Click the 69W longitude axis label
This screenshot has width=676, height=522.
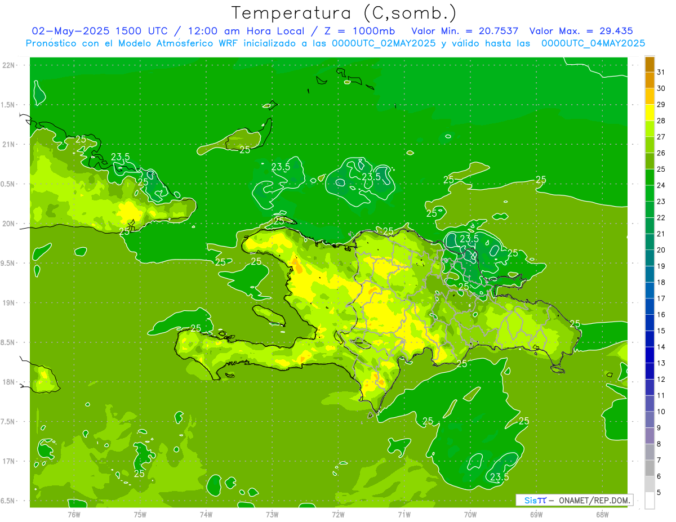tap(536, 514)
